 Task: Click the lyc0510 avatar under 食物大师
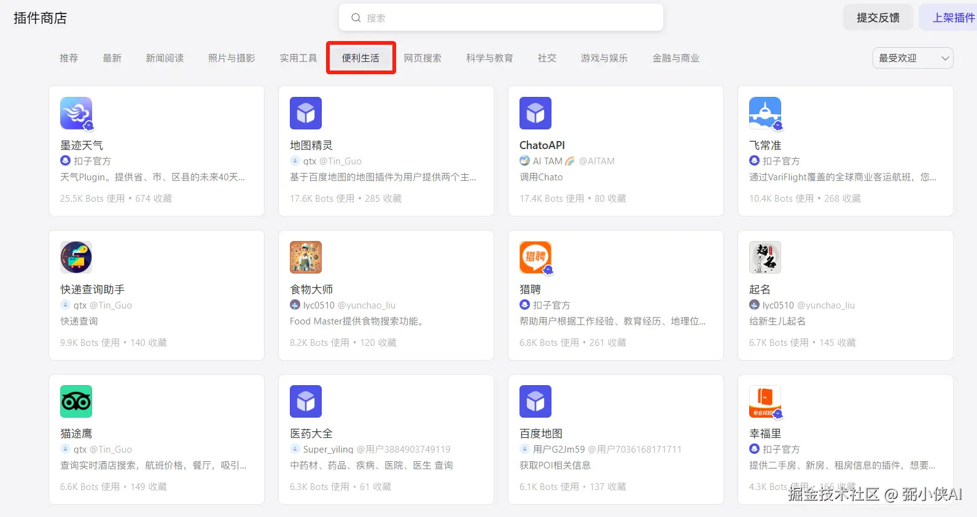295,305
